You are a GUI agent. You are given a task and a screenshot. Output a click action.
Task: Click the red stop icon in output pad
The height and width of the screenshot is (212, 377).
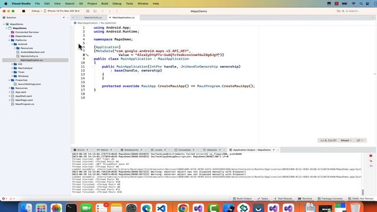[x=371, y=156]
